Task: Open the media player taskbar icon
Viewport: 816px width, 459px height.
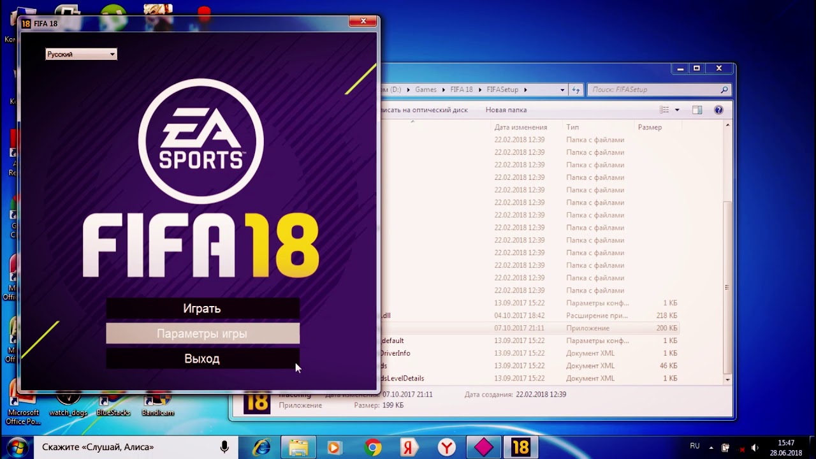Action: [335, 448]
